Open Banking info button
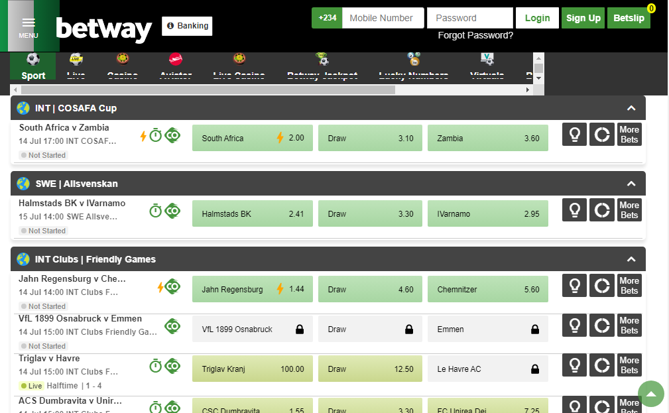 coord(187,26)
